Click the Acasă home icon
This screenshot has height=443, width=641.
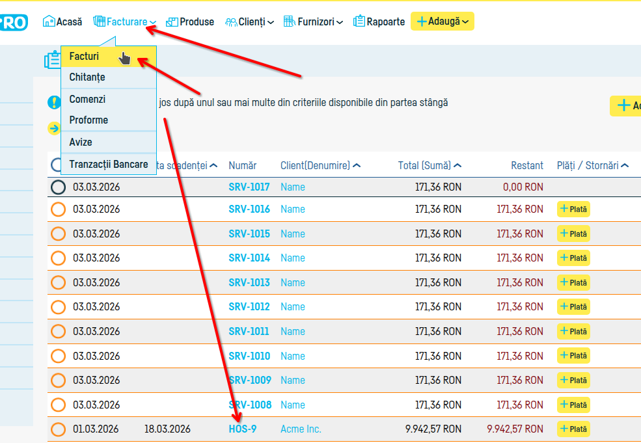tap(49, 21)
